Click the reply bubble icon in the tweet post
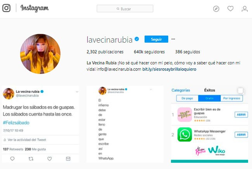This screenshot has width=252, height=169. point(12,159)
